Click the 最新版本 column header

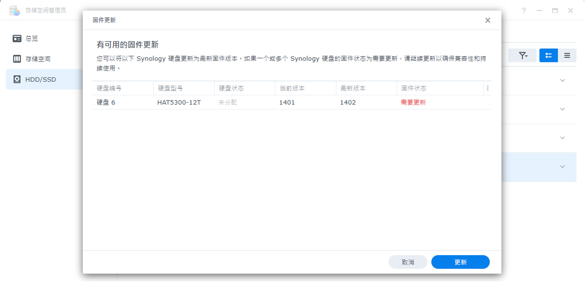click(367, 88)
